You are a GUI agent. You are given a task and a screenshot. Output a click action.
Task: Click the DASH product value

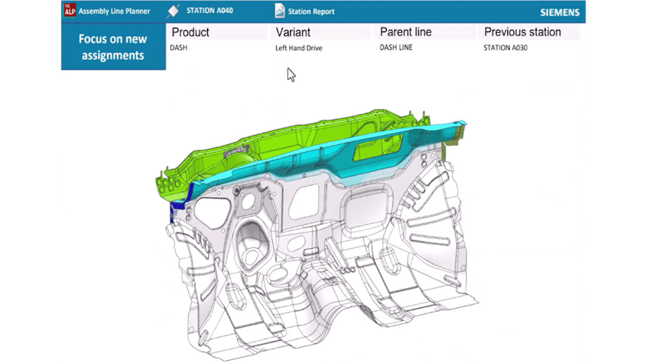click(x=178, y=48)
